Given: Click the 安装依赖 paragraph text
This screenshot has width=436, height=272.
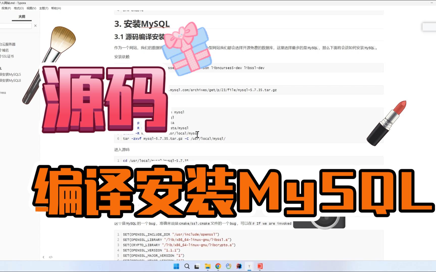Looking at the screenshot, I should [x=122, y=57].
